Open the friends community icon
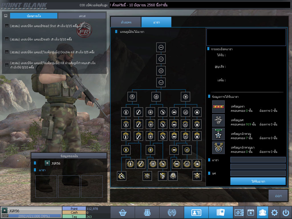Screen dimensions: 292x219 [263, 212]
